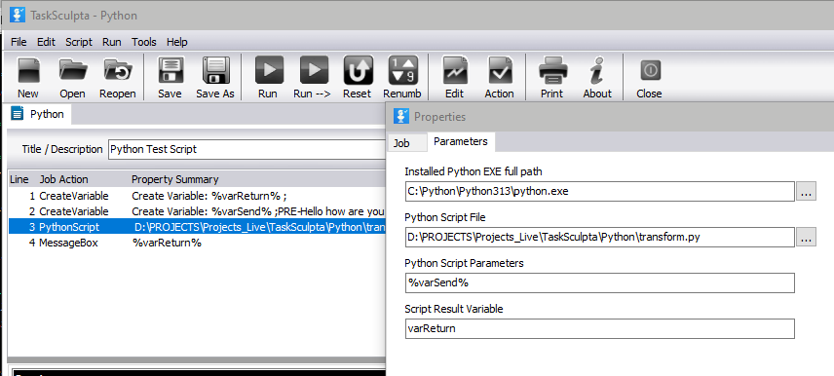Click the Line column header
Image resolution: width=834 pixels, height=376 pixels.
(19, 180)
